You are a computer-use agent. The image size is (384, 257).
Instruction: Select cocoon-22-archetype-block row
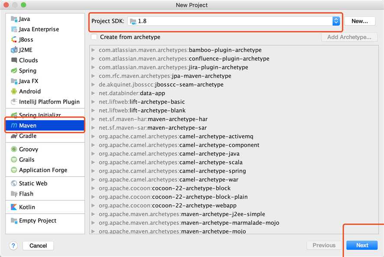pyautogui.click(x=234, y=188)
